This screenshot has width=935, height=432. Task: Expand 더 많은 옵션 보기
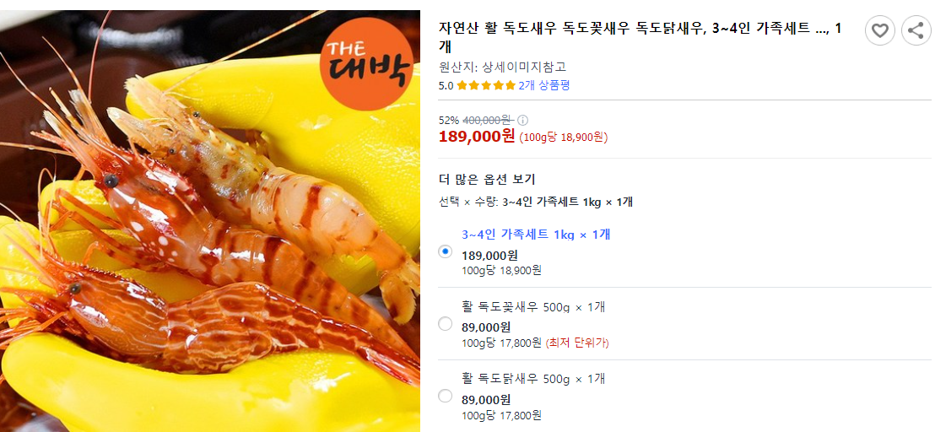click(x=487, y=179)
